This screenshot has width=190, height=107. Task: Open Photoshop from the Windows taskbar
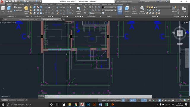[88, 104]
